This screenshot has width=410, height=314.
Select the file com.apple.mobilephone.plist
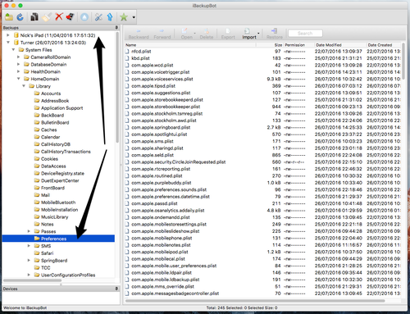162,238
